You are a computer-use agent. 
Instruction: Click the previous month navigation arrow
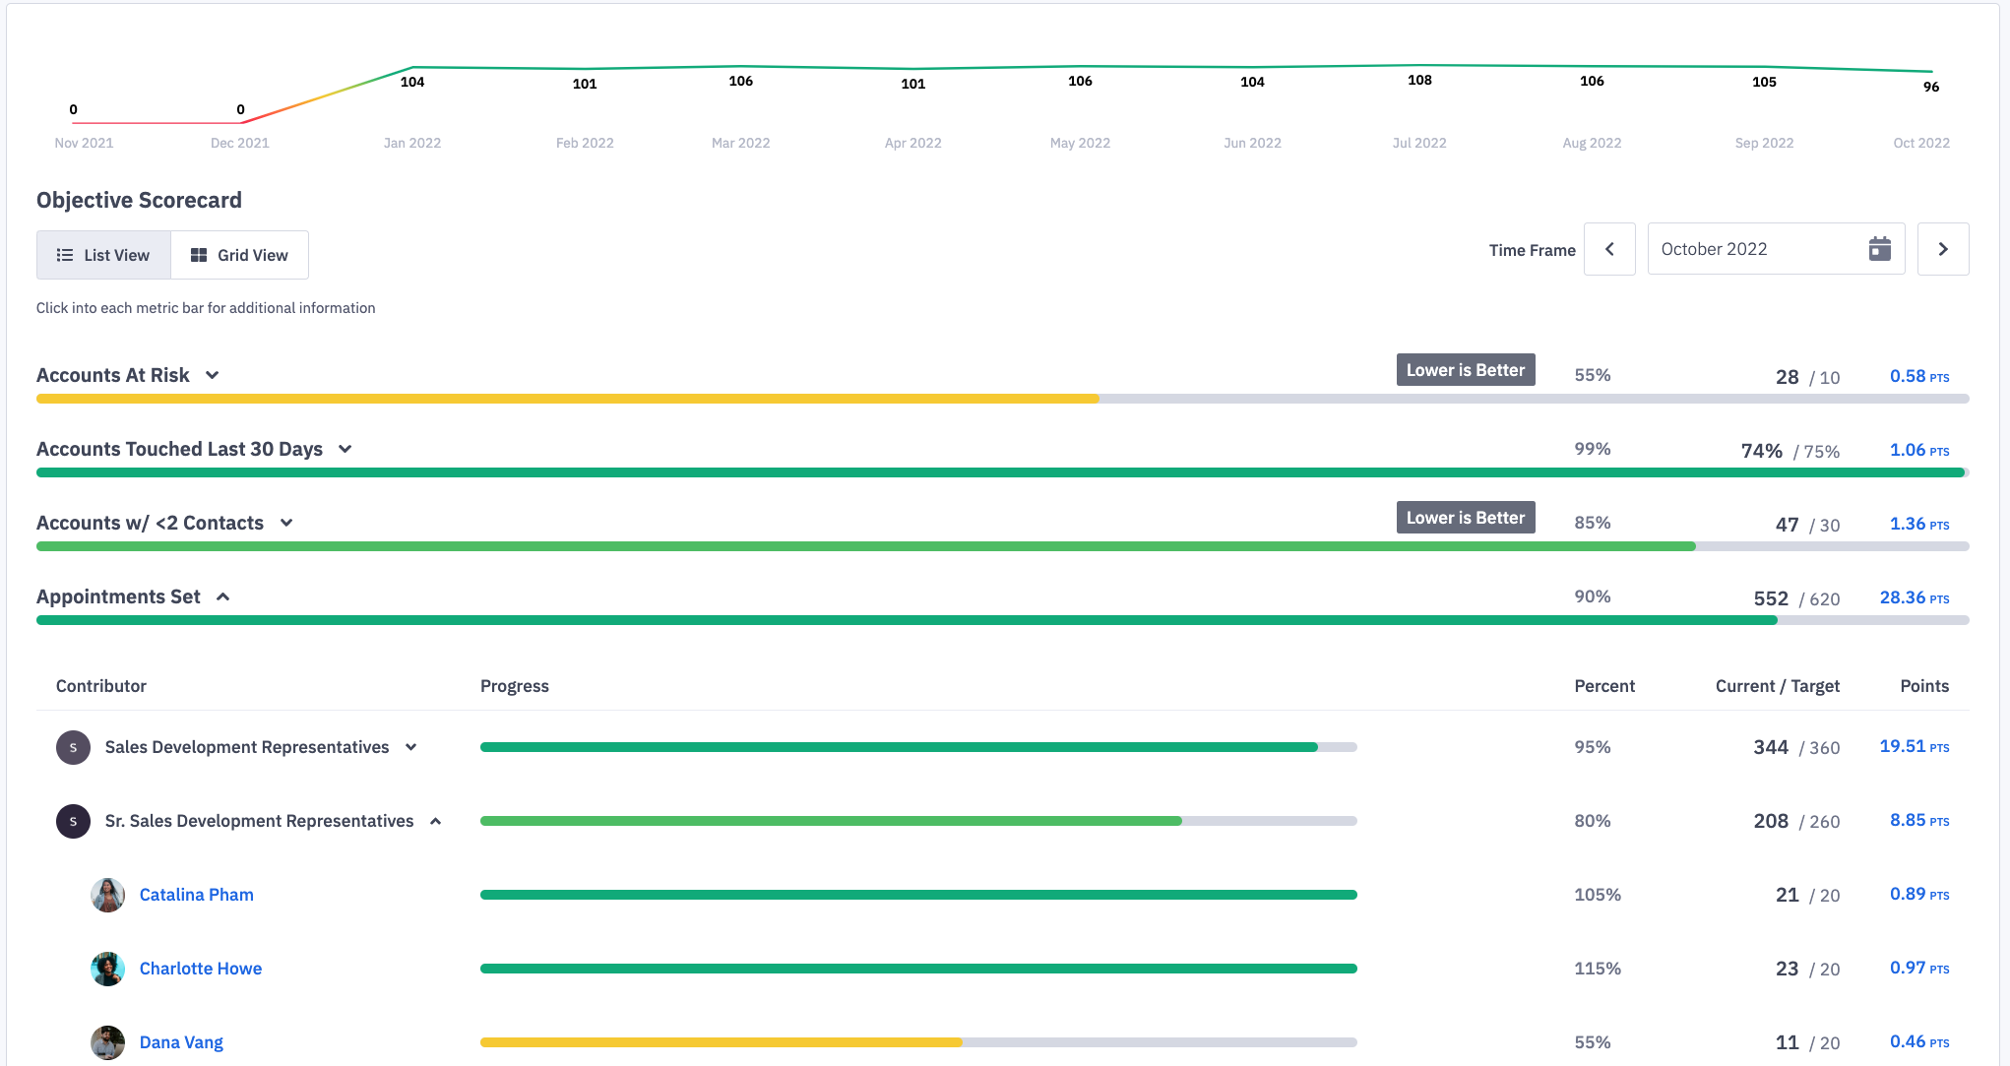point(1609,249)
